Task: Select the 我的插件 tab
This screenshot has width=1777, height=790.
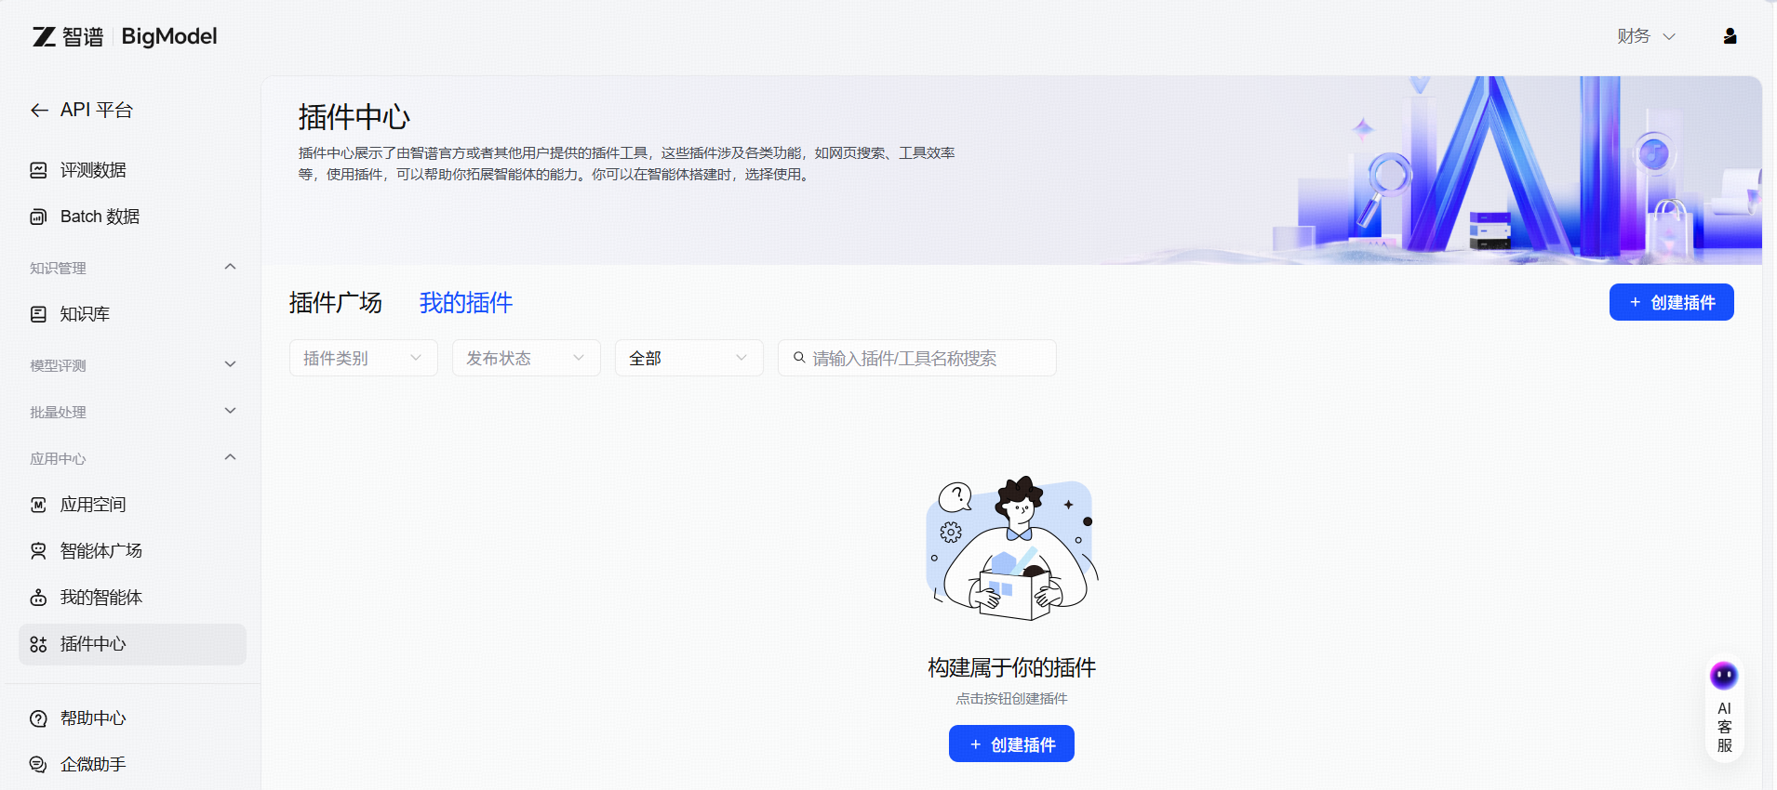Action: pos(465,303)
